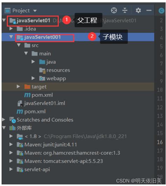Select the root-level pom.xml file
The height and width of the screenshot is (186, 166).
[x=31, y=112]
